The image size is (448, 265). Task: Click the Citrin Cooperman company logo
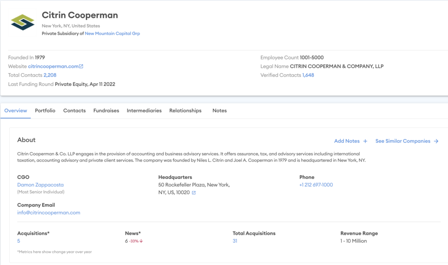pyautogui.click(x=23, y=22)
